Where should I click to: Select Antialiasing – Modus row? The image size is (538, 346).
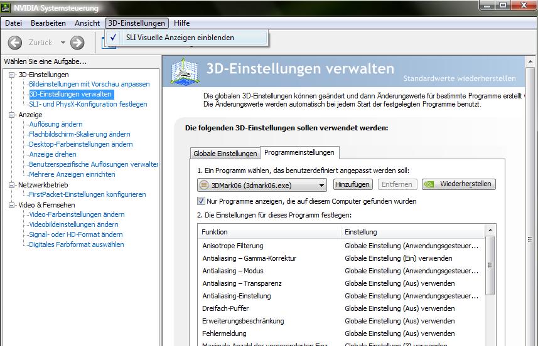pyautogui.click(x=342, y=271)
